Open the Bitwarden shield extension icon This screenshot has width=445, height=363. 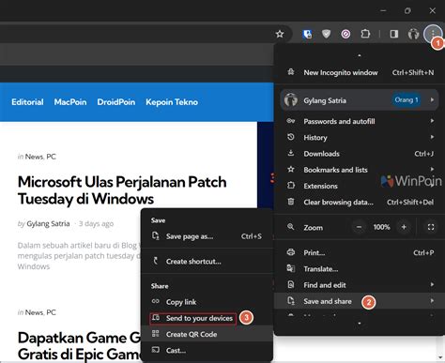307,34
